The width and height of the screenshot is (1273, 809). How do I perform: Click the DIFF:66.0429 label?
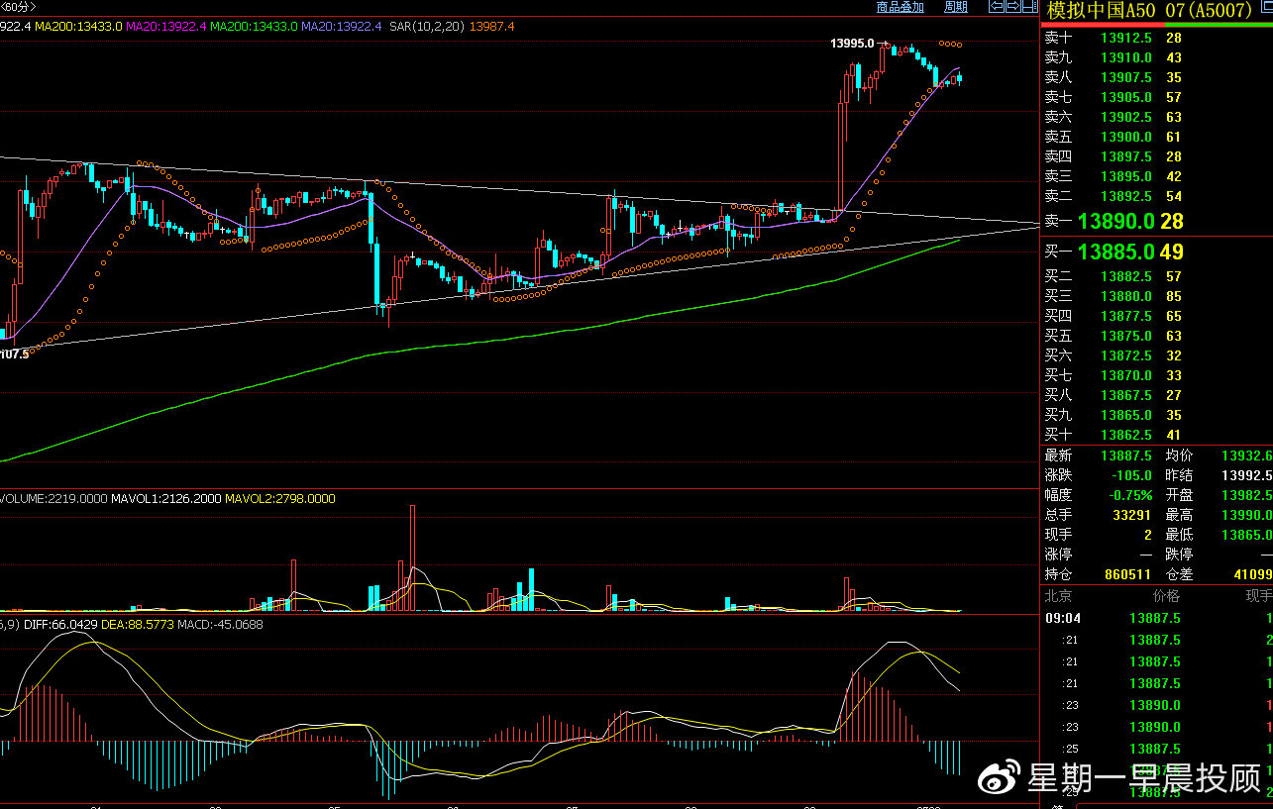coord(58,624)
